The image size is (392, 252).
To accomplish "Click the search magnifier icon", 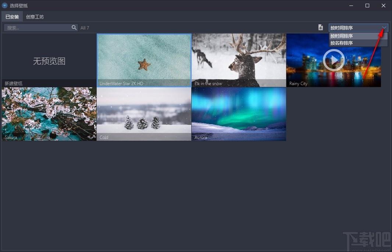I will pyautogui.click(x=74, y=28).
